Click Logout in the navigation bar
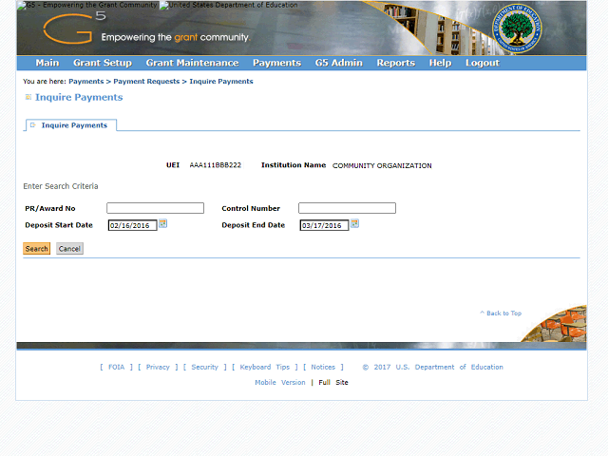608x456 pixels. tap(483, 63)
